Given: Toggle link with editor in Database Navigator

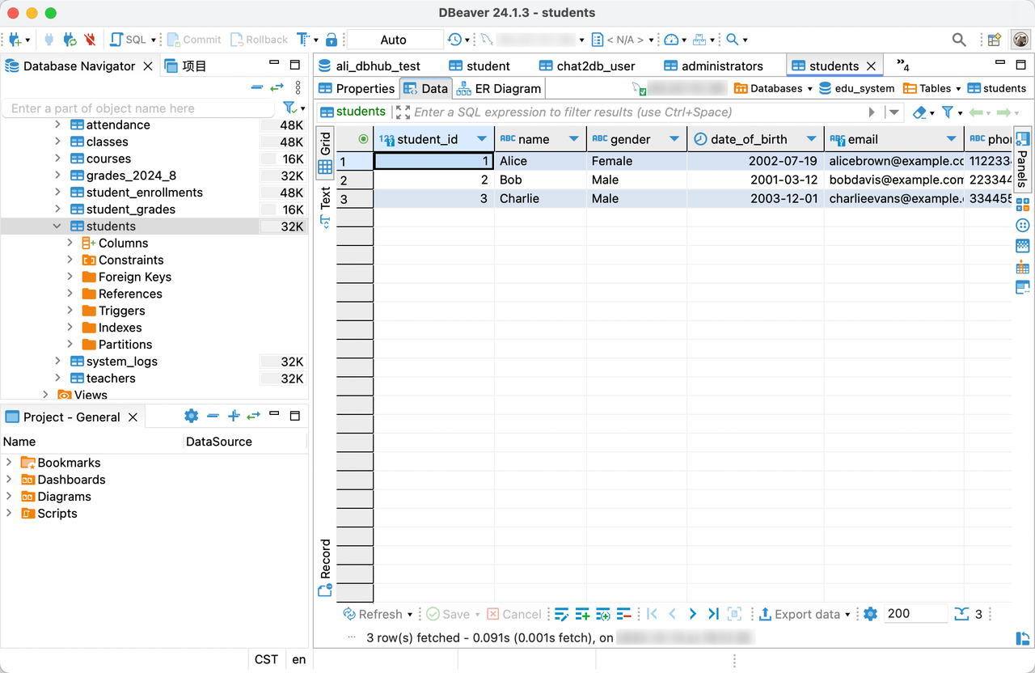Looking at the screenshot, I should tap(277, 87).
